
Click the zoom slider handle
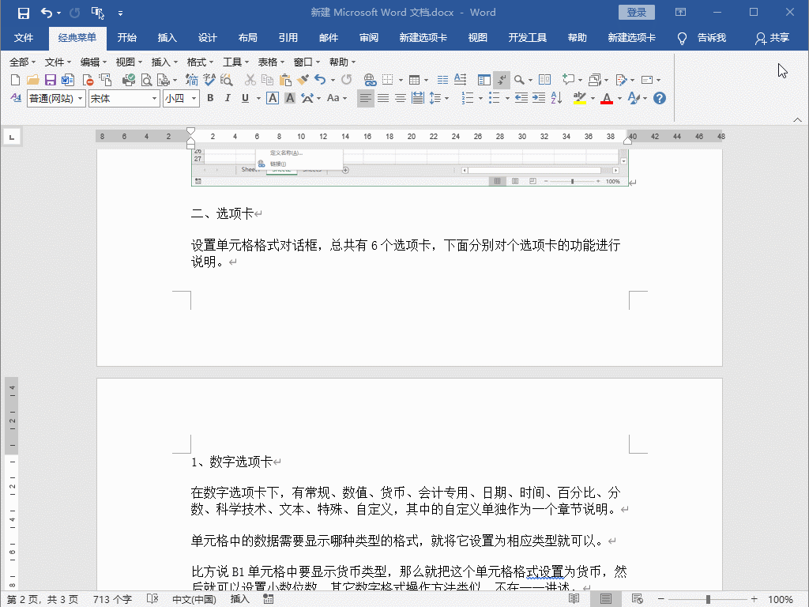point(708,599)
